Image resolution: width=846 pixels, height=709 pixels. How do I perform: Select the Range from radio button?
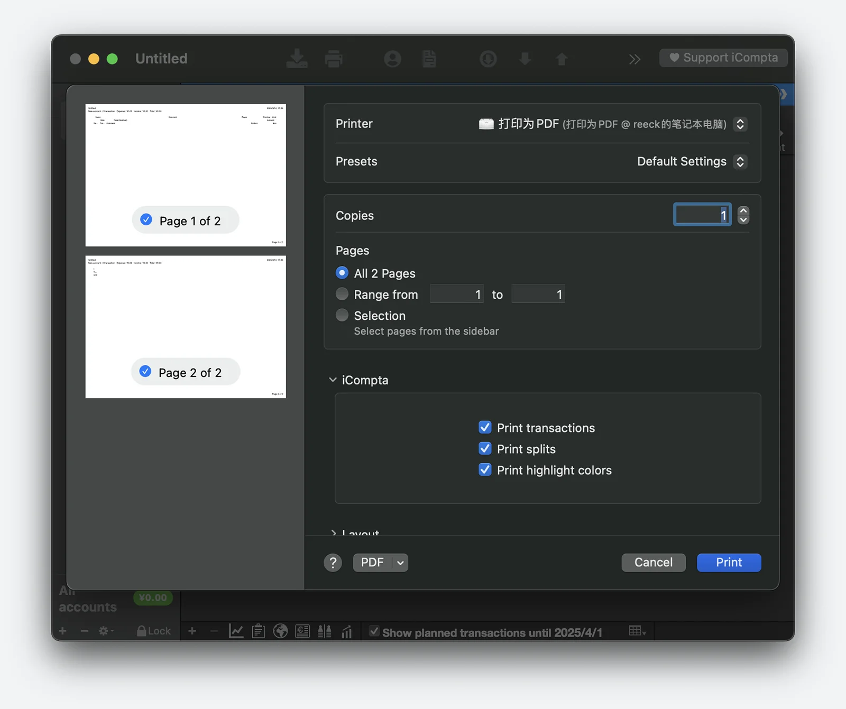[x=342, y=294]
